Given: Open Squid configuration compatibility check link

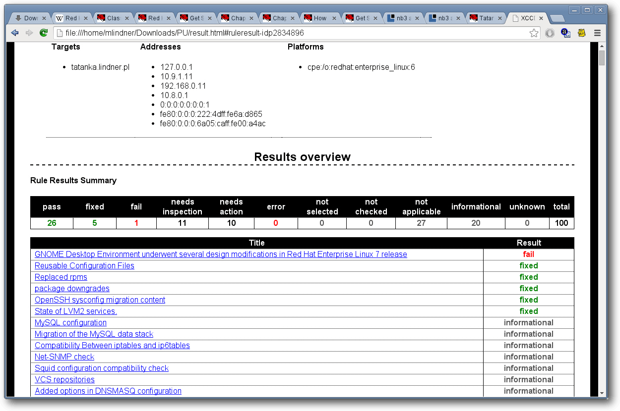Looking at the screenshot, I should (x=102, y=368).
